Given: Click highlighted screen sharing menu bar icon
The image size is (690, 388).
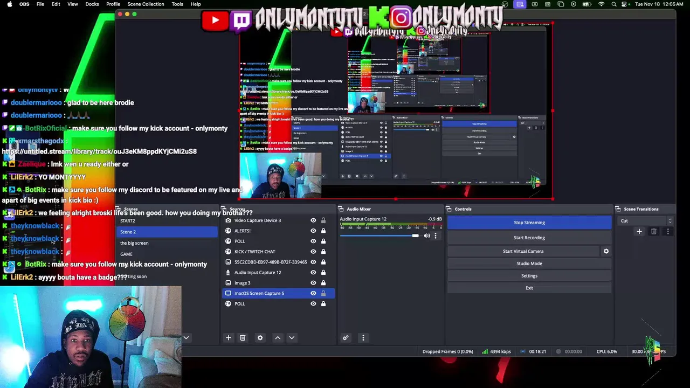Looking at the screenshot, I should [520, 4].
